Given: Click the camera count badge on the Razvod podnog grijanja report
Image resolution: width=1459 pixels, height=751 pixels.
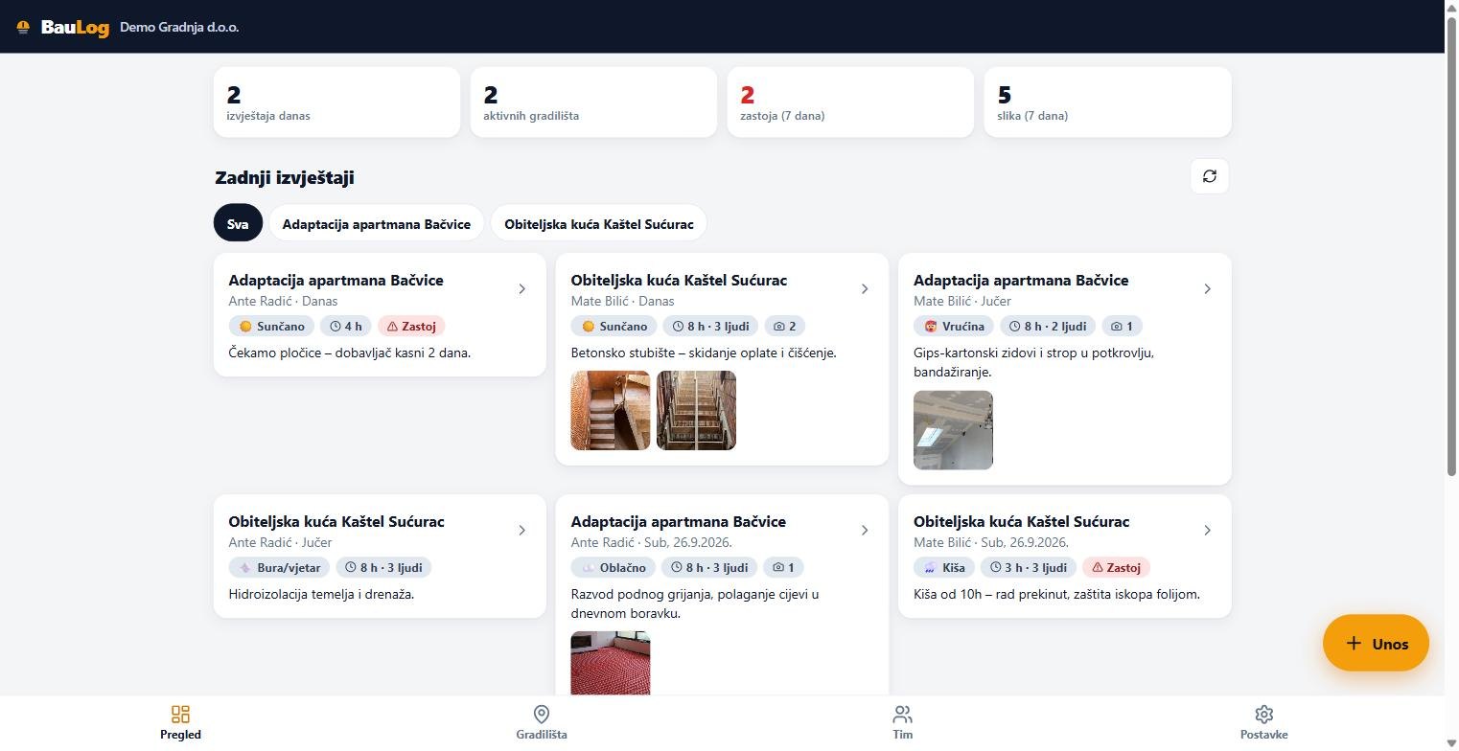Looking at the screenshot, I should 784,567.
